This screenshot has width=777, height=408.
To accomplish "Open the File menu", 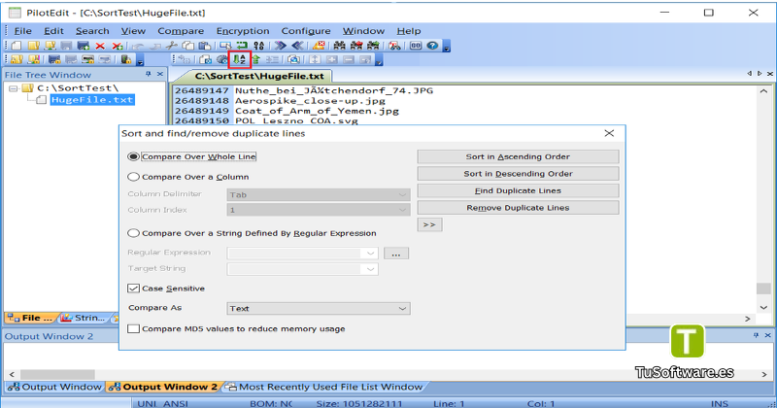I will tap(22, 31).
